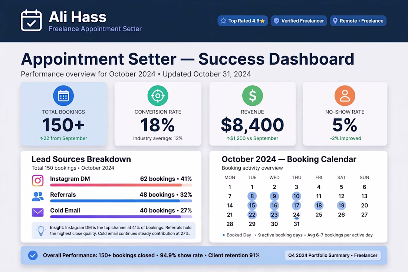Pick highlighted day 16 in the booking calendar
408x272 pixels.
pos(274,205)
